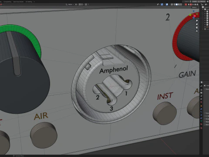
Task: Open the gizmo options dropdown arrow
Action: click(x=164, y=4)
